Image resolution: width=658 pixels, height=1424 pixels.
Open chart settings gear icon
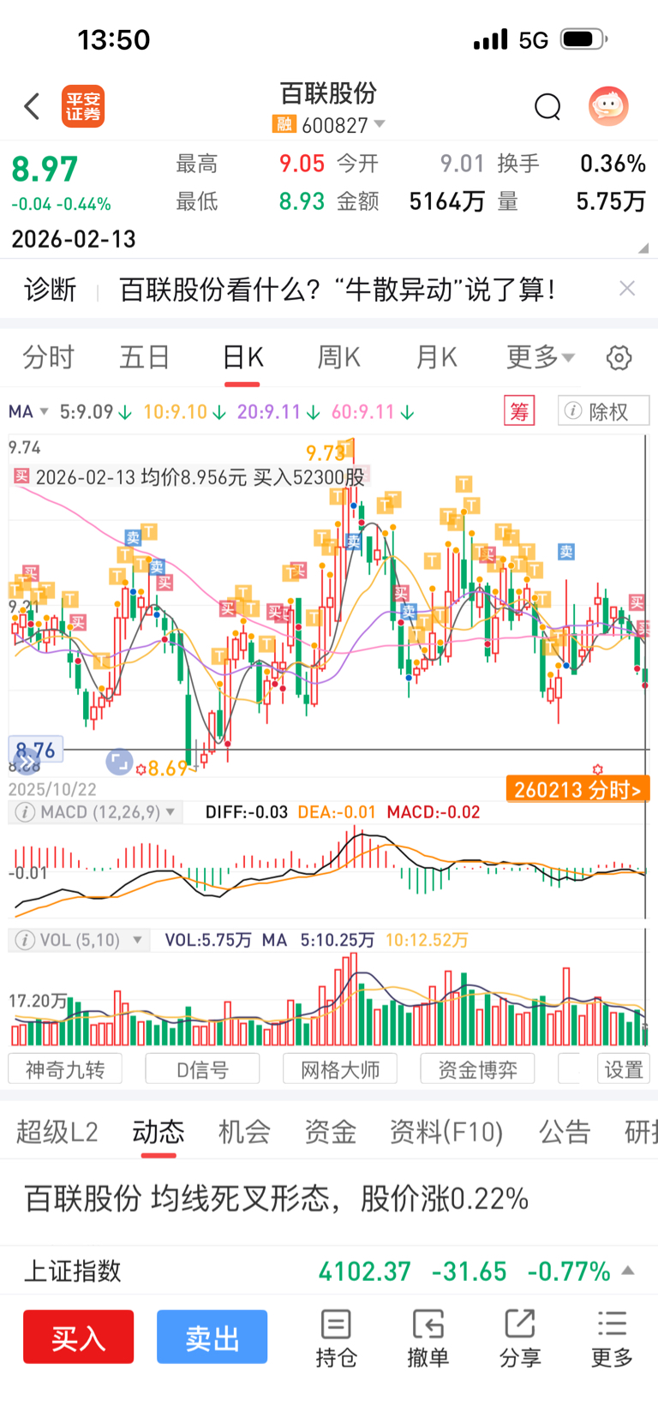(619, 358)
